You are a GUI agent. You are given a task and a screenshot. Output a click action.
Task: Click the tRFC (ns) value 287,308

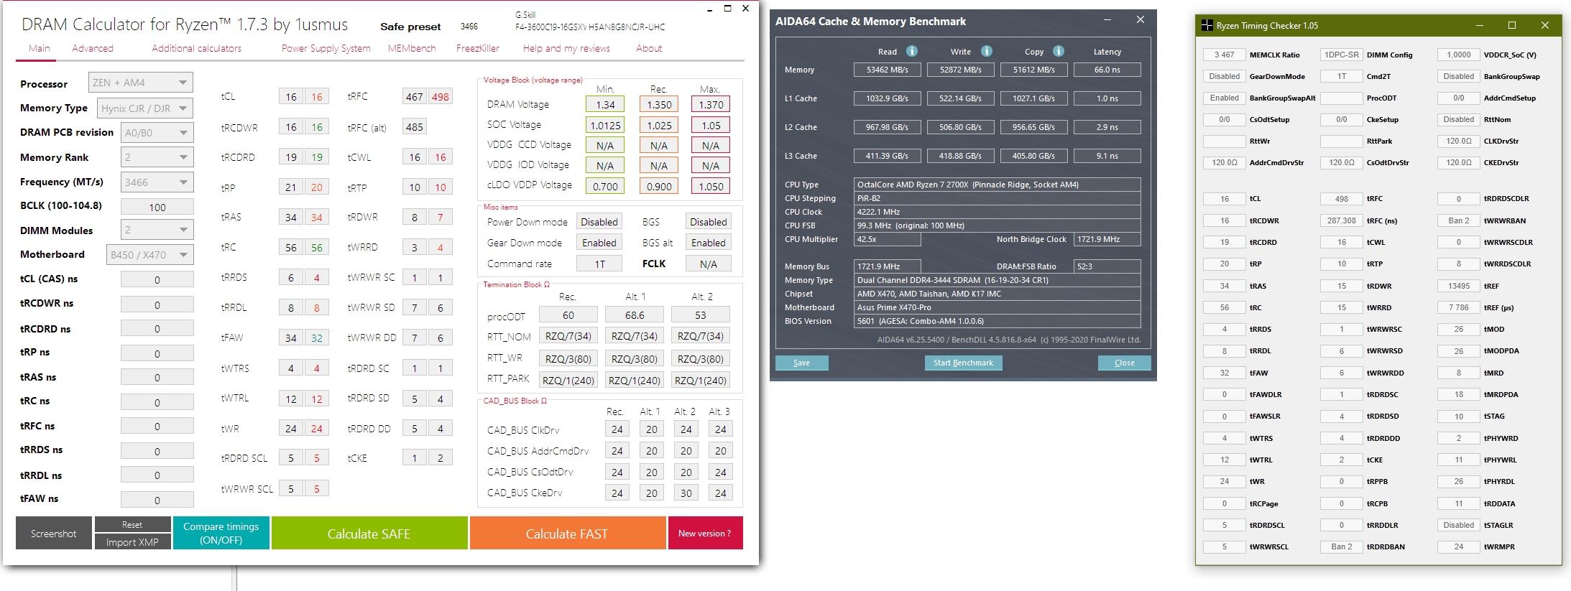click(x=1341, y=220)
